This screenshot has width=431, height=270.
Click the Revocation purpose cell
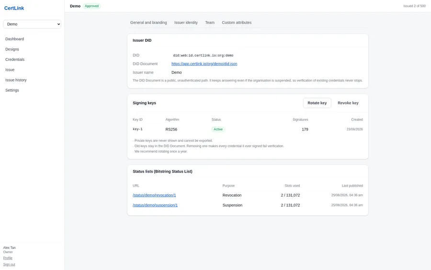[232, 195]
